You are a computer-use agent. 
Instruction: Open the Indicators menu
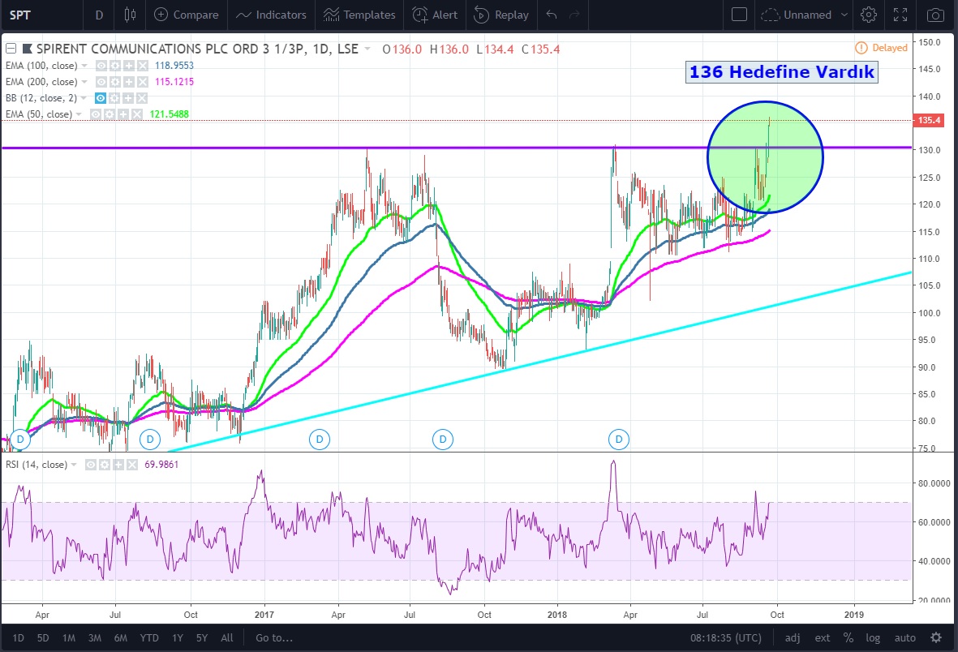[x=271, y=15]
